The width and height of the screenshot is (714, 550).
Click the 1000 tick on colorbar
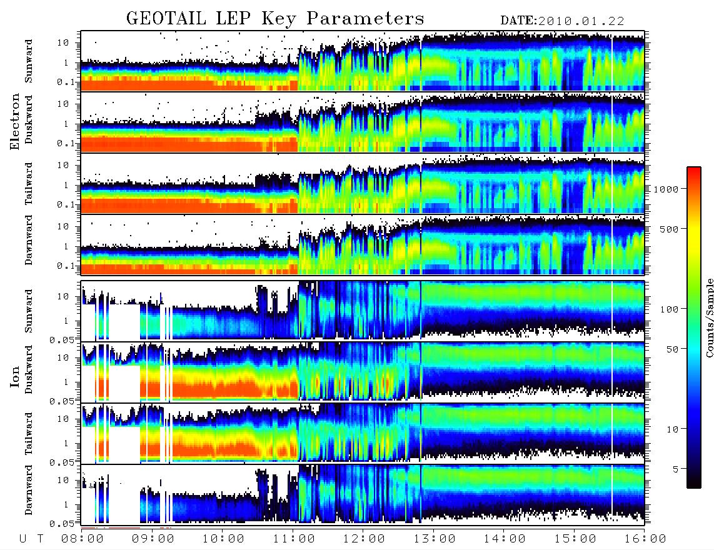(x=666, y=189)
